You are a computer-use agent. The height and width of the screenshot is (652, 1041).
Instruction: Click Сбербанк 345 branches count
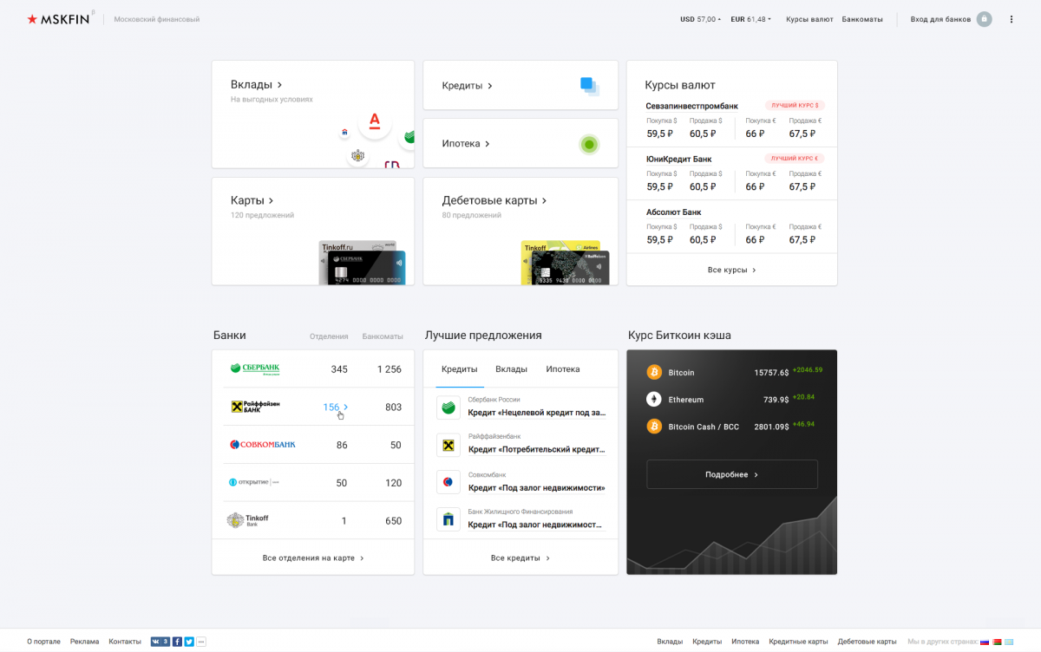[339, 369]
